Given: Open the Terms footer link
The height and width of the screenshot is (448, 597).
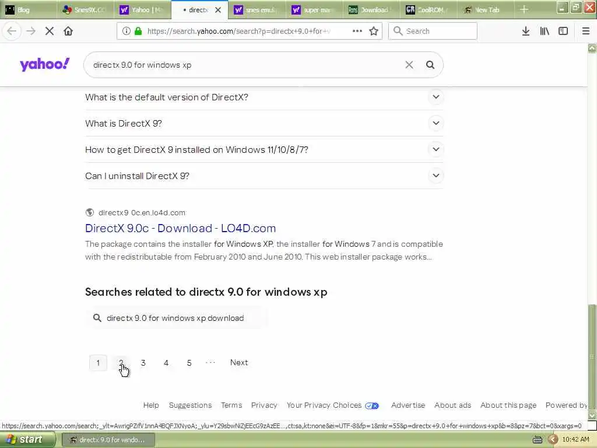Looking at the screenshot, I should 231,405.
